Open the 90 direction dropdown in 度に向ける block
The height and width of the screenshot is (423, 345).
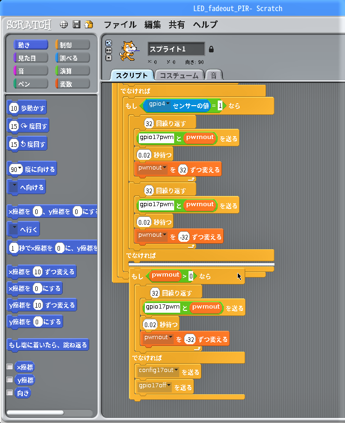pos(20,169)
